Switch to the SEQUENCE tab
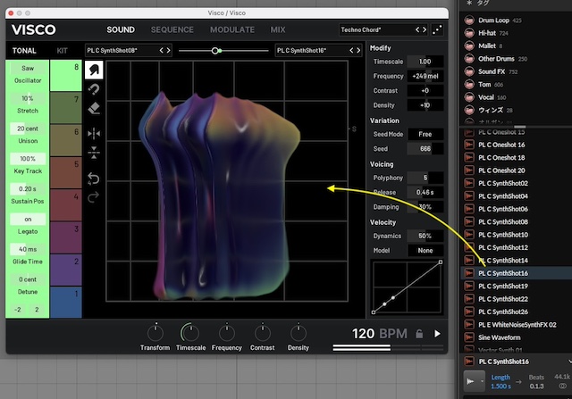The image size is (572, 399). click(172, 29)
